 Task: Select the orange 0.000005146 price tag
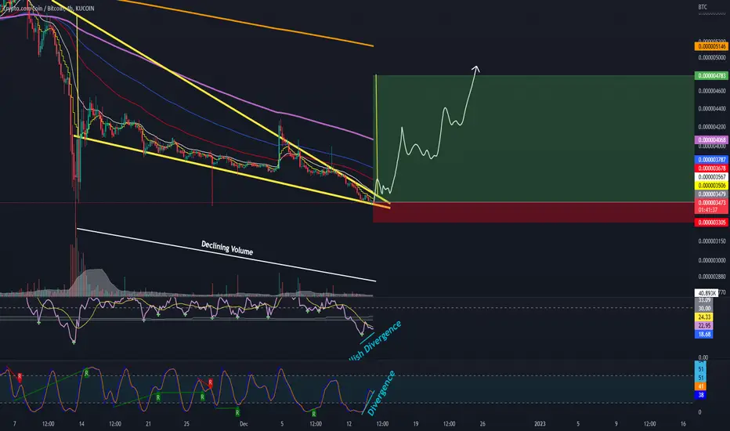(x=711, y=46)
